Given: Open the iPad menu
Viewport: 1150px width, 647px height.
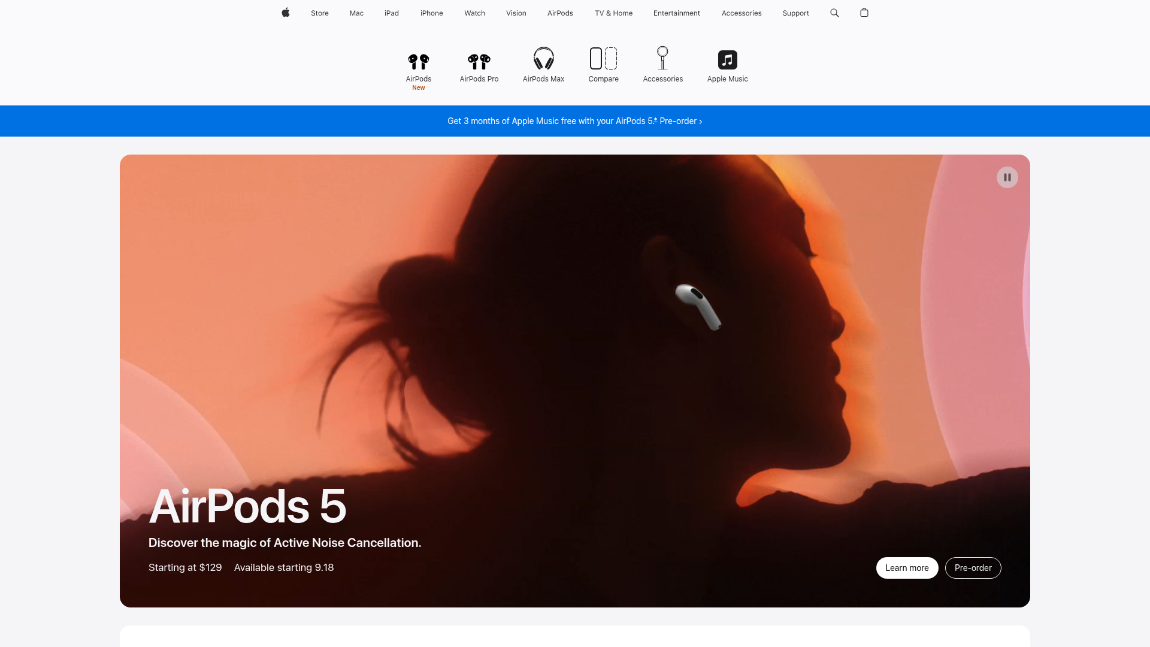Looking at the screenshot, I should tap(392, 13).
